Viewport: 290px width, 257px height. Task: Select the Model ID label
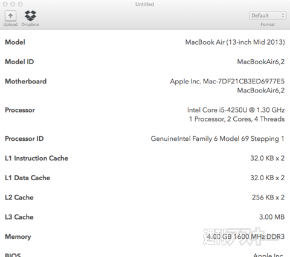pyautogui.click(x=19, y=62)
